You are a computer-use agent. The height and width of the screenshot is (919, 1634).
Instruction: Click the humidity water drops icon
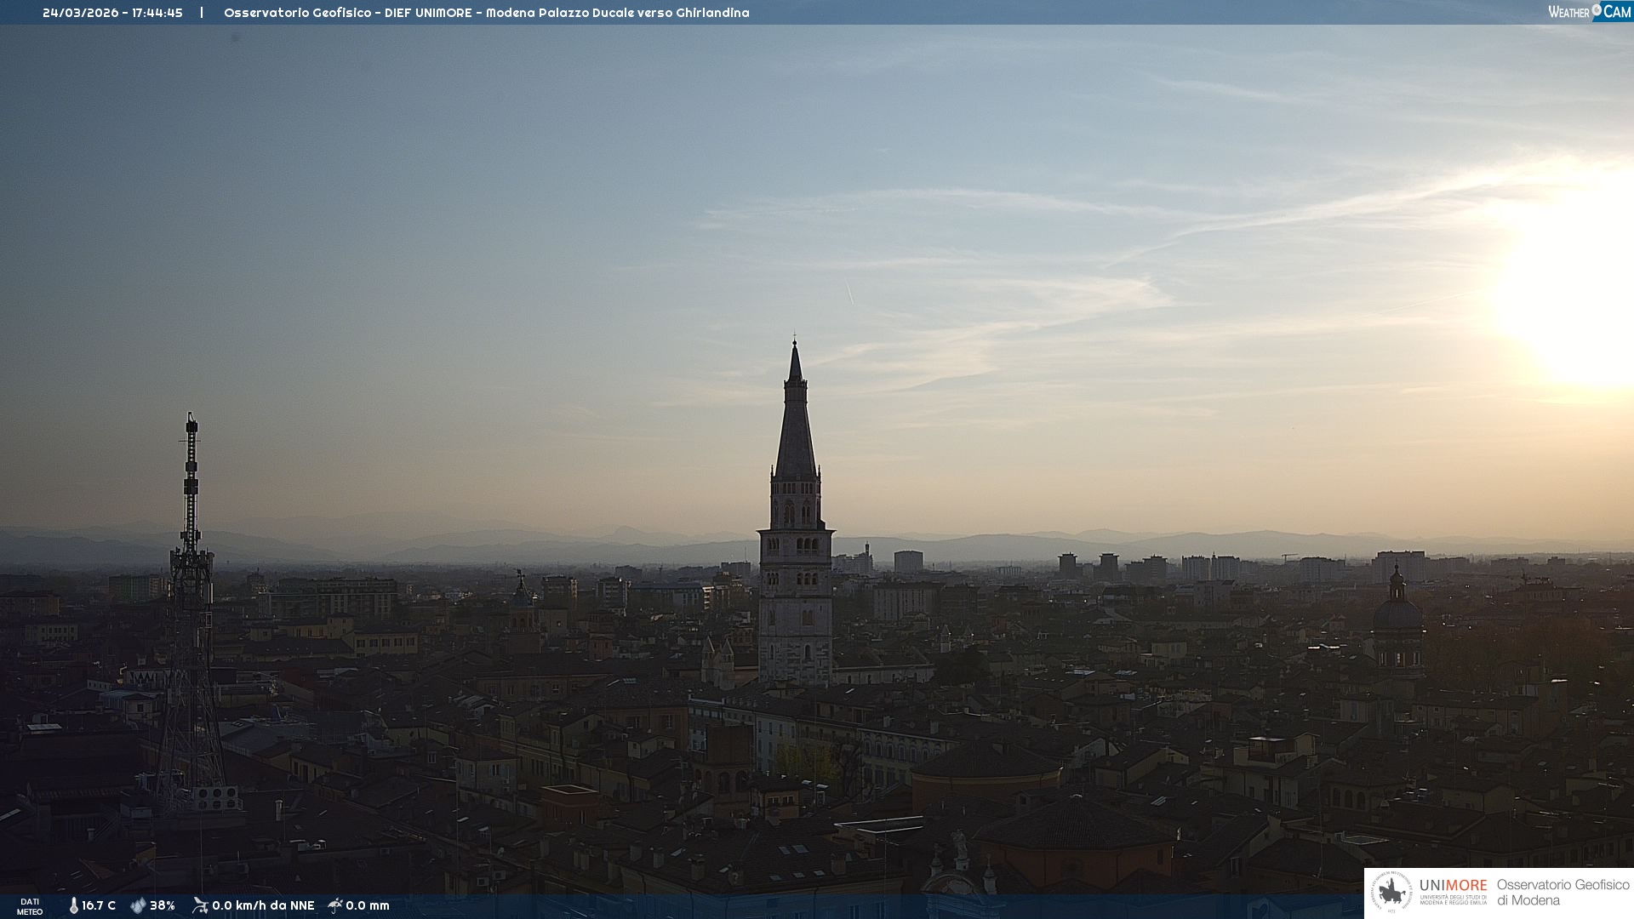click(138, 905)
